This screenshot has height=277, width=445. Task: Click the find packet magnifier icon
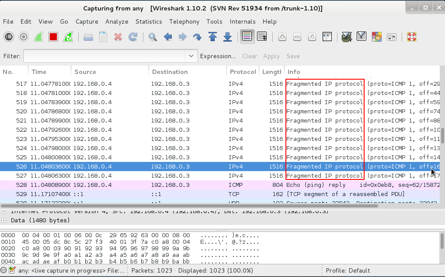(153, 37)
